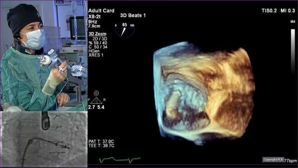298x168 pixels.
Task: Click the 'C 50 / 34' compression values
Action: [98, 47]
